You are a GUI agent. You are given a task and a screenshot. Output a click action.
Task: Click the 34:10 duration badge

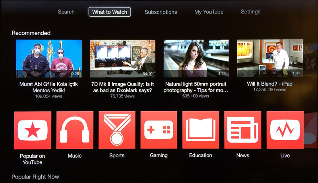(x=147, y=74)
